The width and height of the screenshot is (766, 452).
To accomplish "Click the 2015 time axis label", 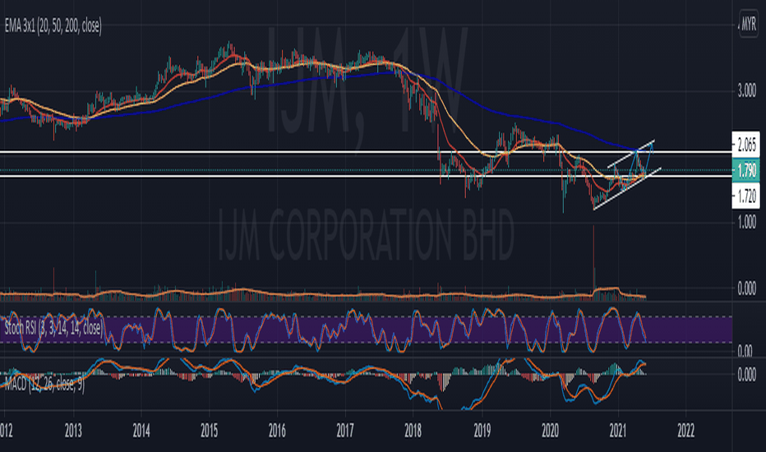I will 209,431.
